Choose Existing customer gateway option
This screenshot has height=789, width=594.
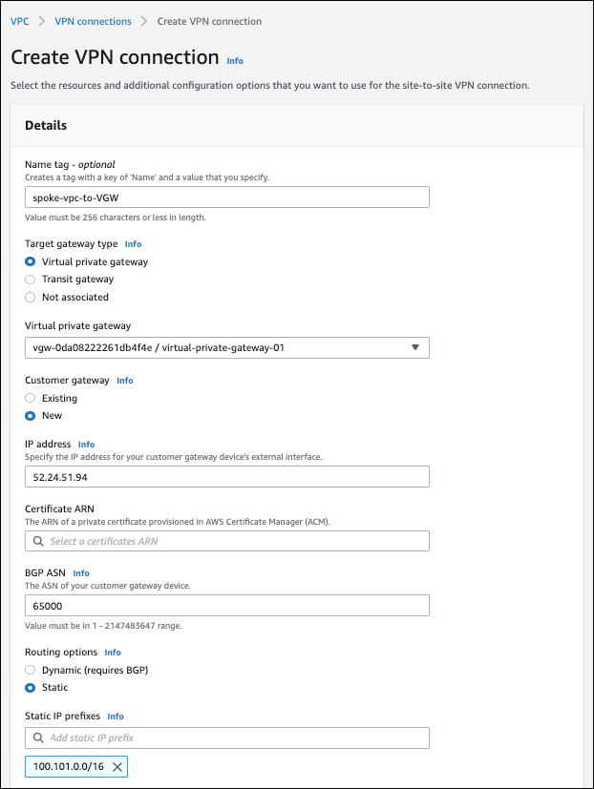coord(31,398)
